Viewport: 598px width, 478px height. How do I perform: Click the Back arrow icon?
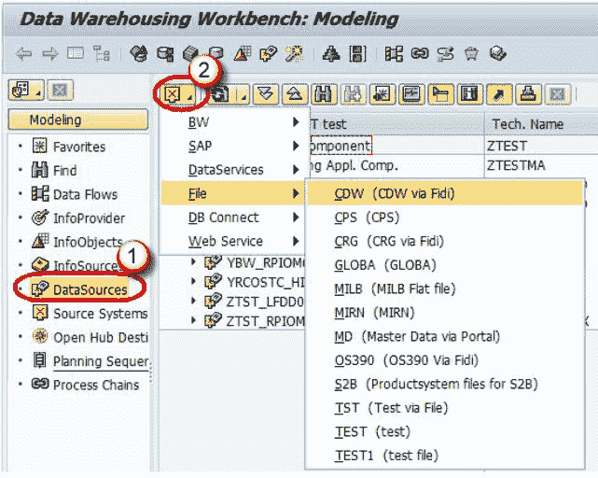[x=23, y=53]
